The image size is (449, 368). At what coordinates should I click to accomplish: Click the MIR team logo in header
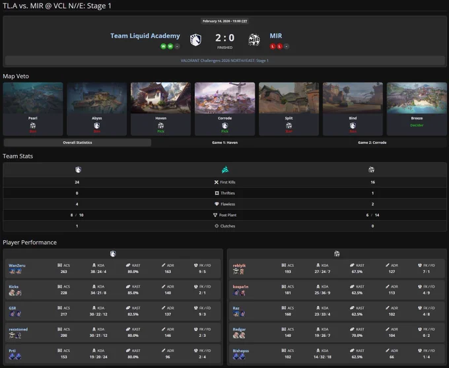tap(254, 40)
